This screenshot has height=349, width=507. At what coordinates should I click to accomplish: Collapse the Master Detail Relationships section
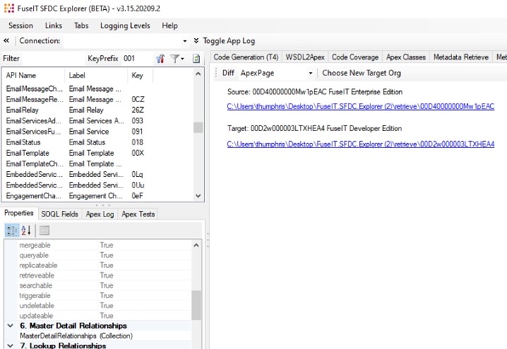tap(11, 326)
